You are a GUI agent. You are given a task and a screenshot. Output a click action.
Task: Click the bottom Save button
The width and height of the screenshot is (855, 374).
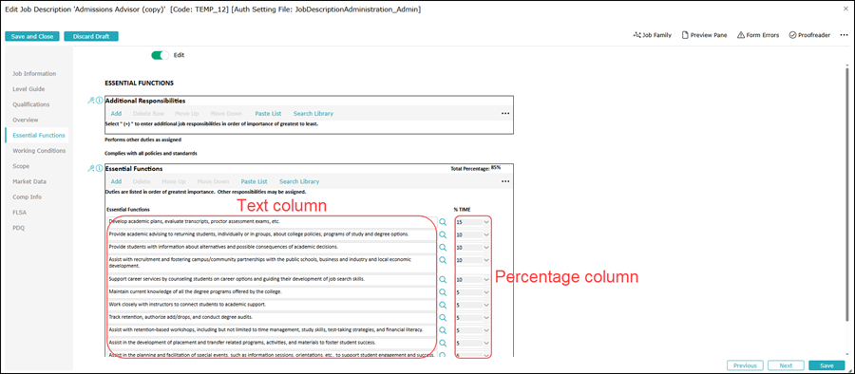(826, 365)
